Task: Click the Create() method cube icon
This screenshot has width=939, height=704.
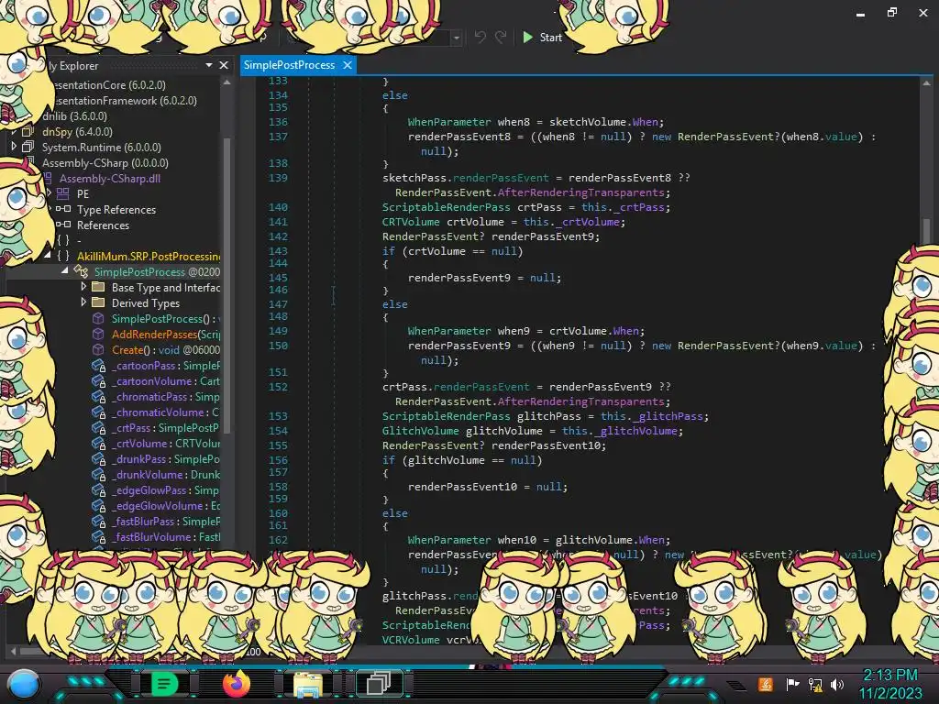Action: coord(98,349)
